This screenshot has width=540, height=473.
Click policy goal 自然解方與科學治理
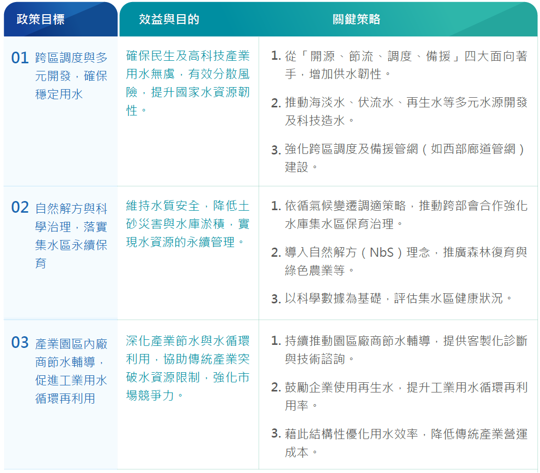[71, 235]
